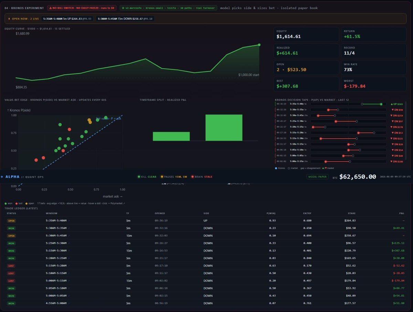Click the OPEN 2 · $523.50 card
This screenshot has width=413, height=312.
[306, 67]
